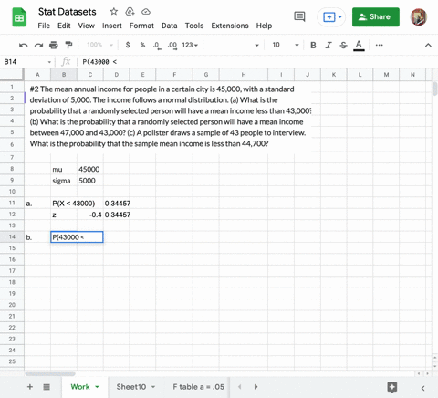The height and width of the screenshot is (398, 438).
Task: Open the Work sheet tab dropdown arrow
Action: 97,387
